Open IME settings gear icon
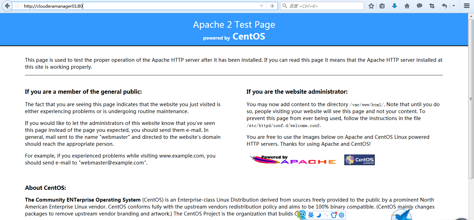 coord(341,215)
